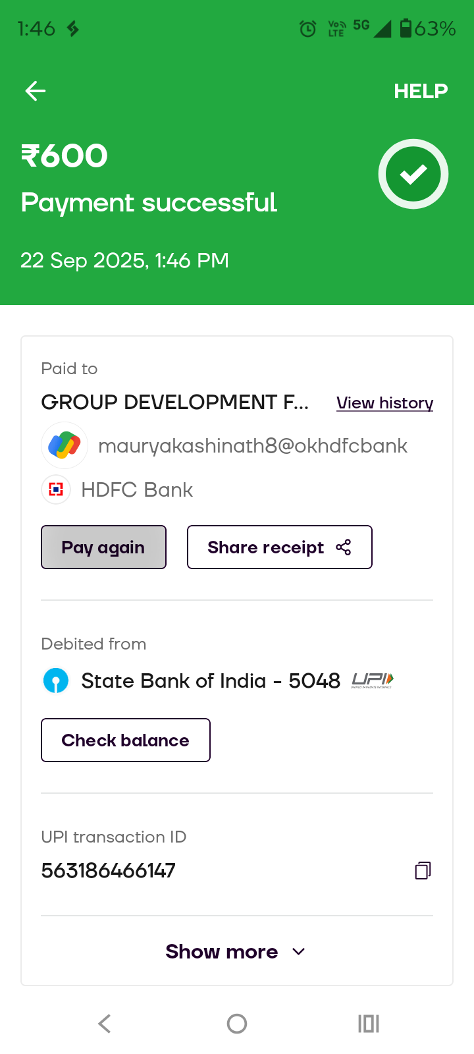Screen dimensions: 474x1054
Task: Expand details with Show more
Action: pos(236,951)
